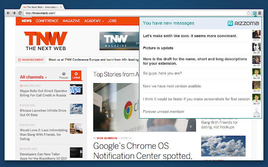Select the Jobs nav item
The width and height of the screenshot is (268, 167).
point(112,21)
